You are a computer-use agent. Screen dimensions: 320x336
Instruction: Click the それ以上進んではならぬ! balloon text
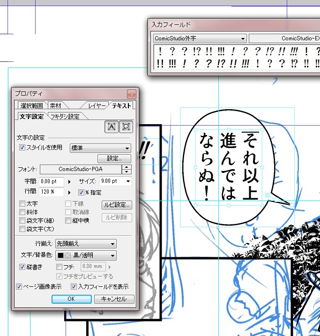coord(229,166)
